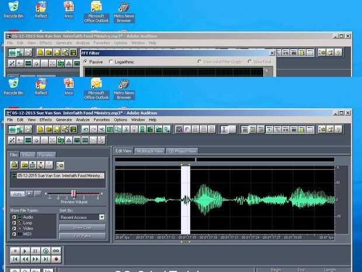This screenshot has width=362, height=272.
Task: Click the small preview Play button in Files panel
Action: click(29, 194)
